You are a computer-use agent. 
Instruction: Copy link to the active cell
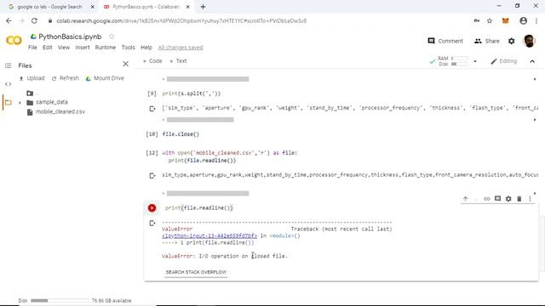point(486,199)
